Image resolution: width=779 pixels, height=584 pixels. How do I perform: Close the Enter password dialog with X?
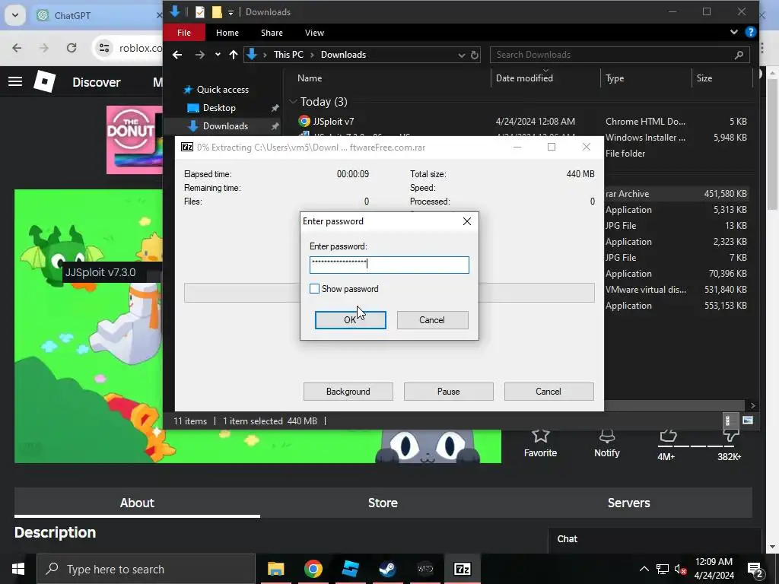(x=467, y=221)
